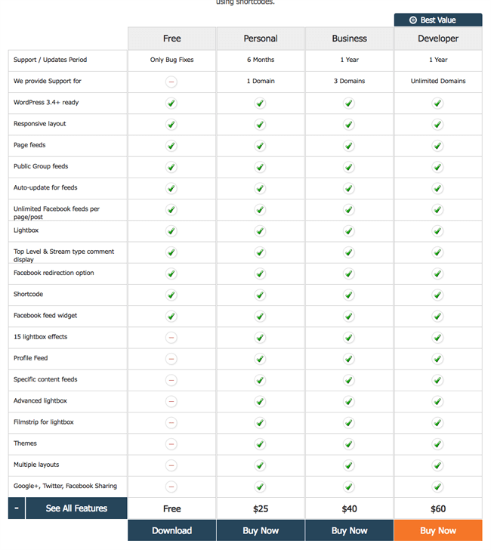This screenshot has width=491, height=550.
Task: Click Developer checkmark for Page feeds
Action: tap(437, 146)
